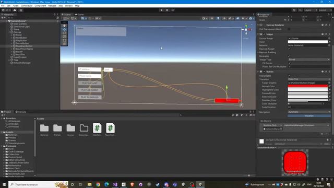The width and height of the screenshot is (334, 188).
Task: Expand the InputPort node in Hierarchy
Action: (x=11, y=54)
